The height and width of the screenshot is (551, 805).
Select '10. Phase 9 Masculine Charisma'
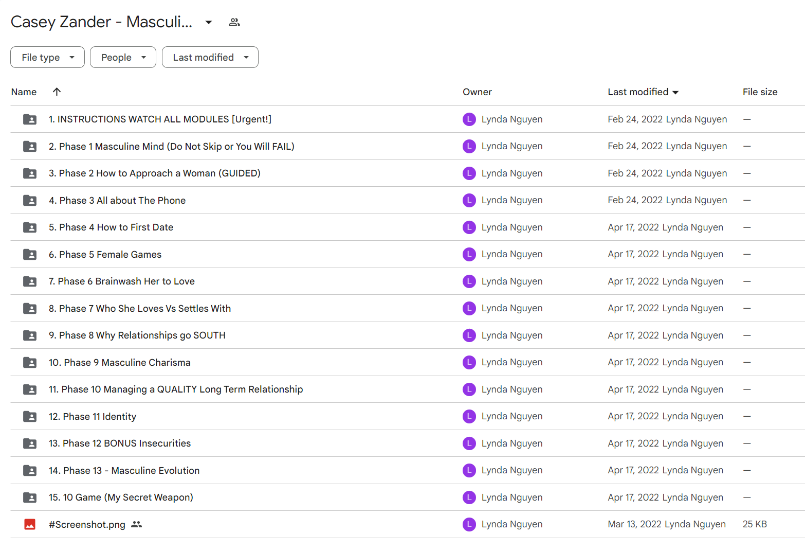pyautogui.click(x=120, y=362)
